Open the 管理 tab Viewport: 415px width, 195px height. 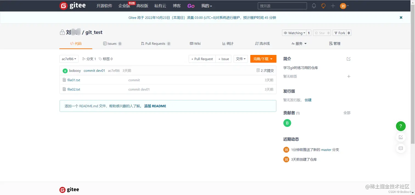tap(335, 43)
